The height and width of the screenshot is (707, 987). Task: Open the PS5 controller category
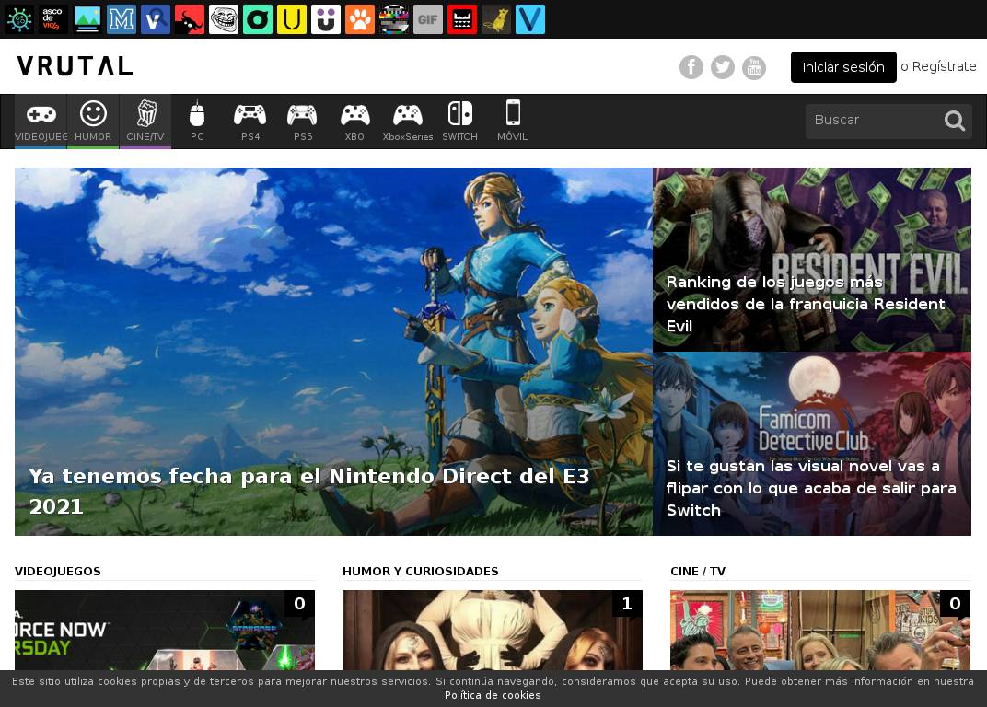point(302,121)
